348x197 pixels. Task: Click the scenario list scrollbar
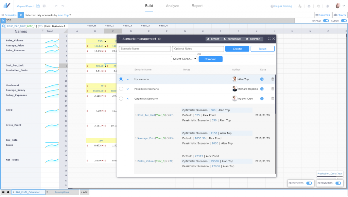coord(275,94)
